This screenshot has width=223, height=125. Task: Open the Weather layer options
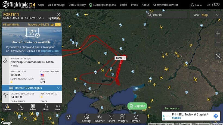[x=100, y=118]
